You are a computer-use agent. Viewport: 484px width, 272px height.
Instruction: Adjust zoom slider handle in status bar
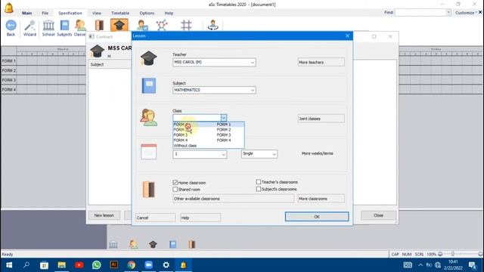(453, 254)
